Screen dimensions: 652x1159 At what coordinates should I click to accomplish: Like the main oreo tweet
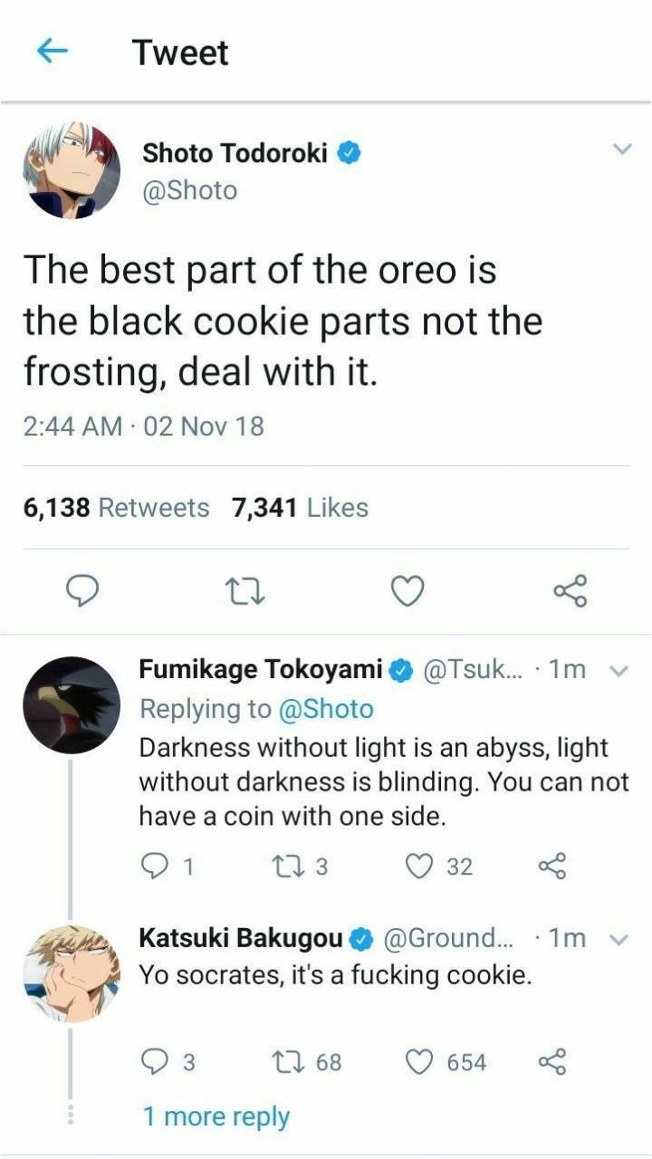click(x=407, y=591)
